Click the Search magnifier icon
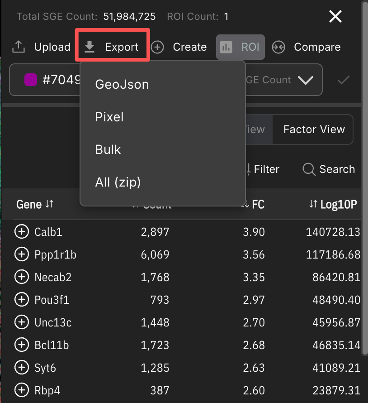Image resolution: width=368 pixels, height=403 pixels. pos(308,169)
